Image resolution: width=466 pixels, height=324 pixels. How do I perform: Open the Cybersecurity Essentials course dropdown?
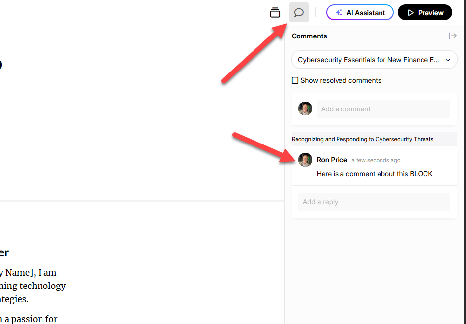pyautogui.click(x=374, y=60)
